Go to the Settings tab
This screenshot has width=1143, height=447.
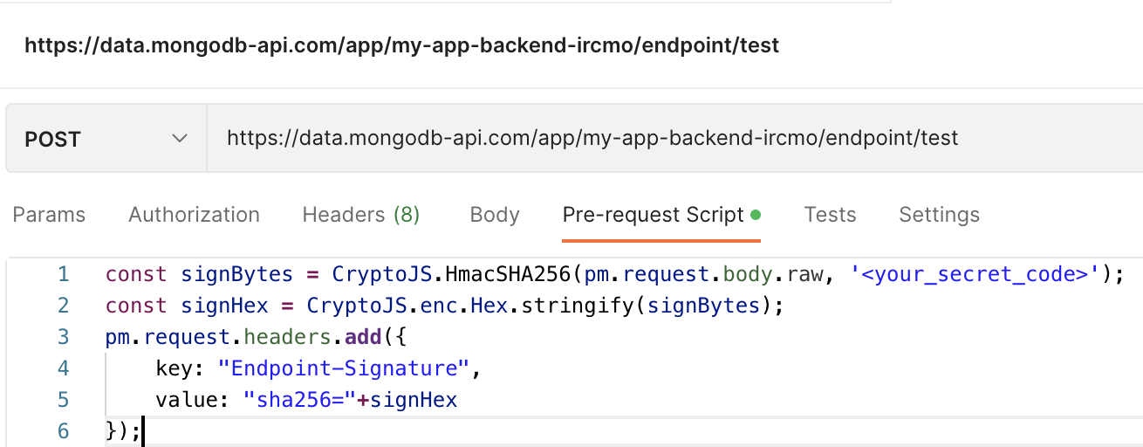[x=940, y=215]
